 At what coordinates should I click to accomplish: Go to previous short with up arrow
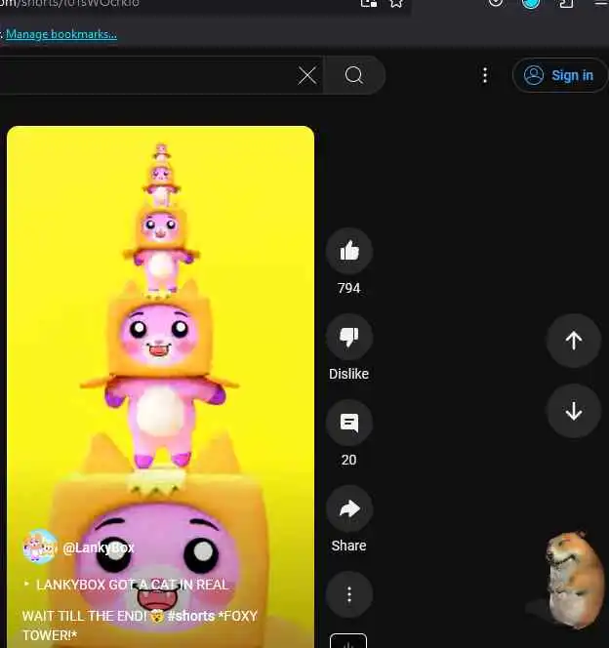[574, 341]
